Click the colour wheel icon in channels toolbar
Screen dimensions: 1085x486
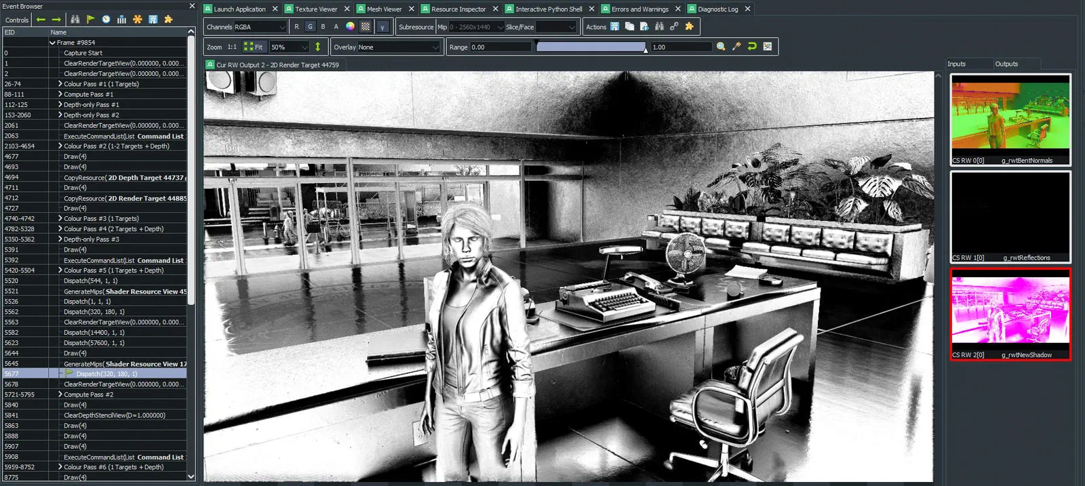click(350, 26)
